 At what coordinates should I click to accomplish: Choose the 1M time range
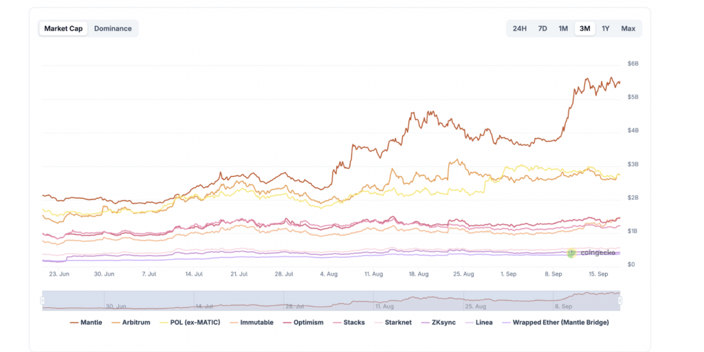pos(563,28)
